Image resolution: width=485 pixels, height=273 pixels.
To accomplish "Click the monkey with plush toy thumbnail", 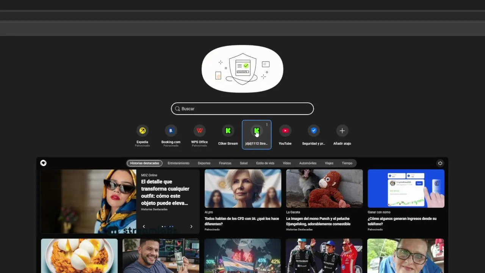I will [324, 188].
